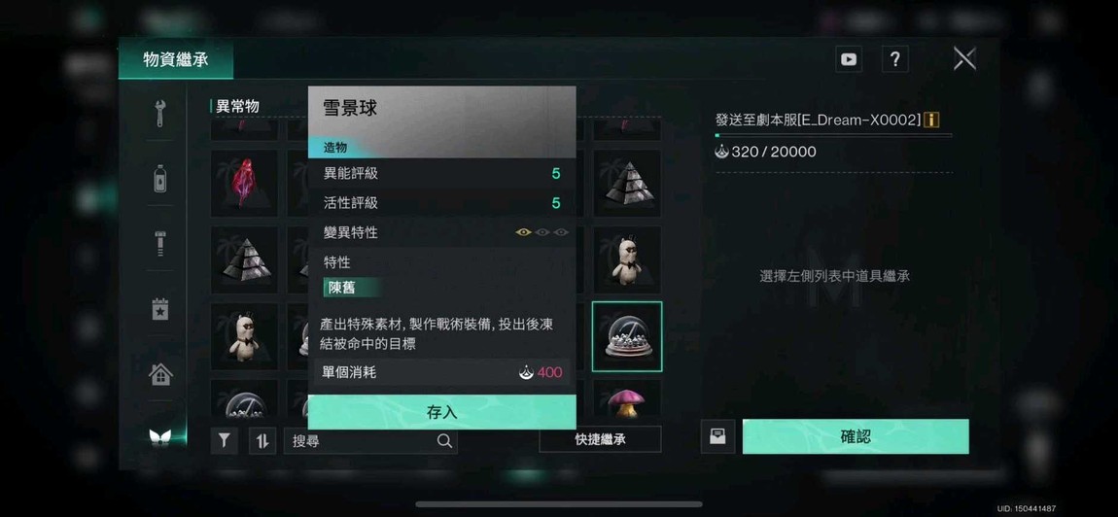Select the butterfly anomalies category icon
This screenshot has height=517, width=1118.
click(x=160, y=437)
